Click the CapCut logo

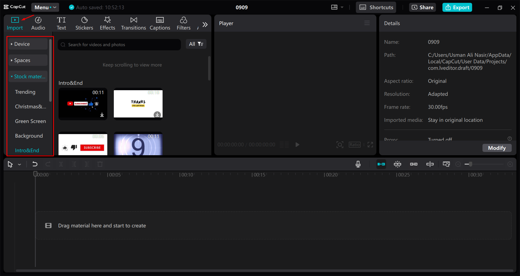15,7
